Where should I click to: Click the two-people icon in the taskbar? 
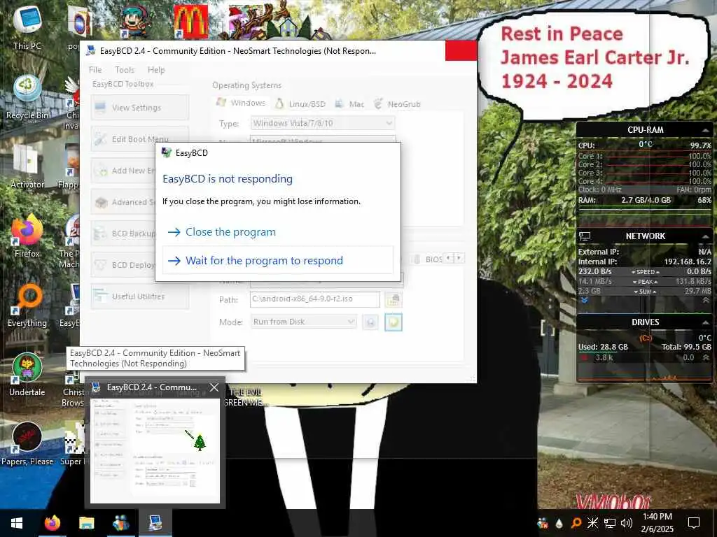[120, 523]
